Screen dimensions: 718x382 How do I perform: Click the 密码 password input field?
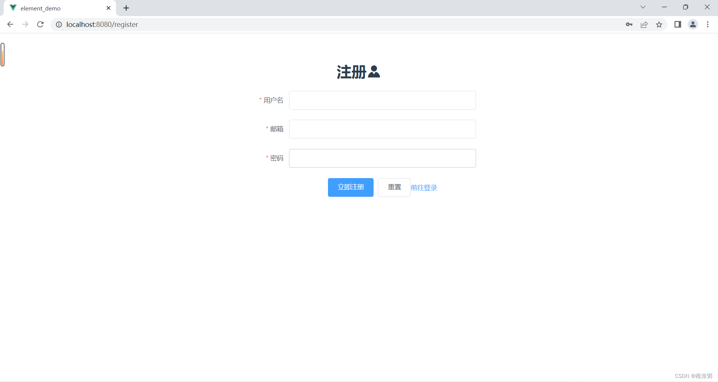point(382,158)
